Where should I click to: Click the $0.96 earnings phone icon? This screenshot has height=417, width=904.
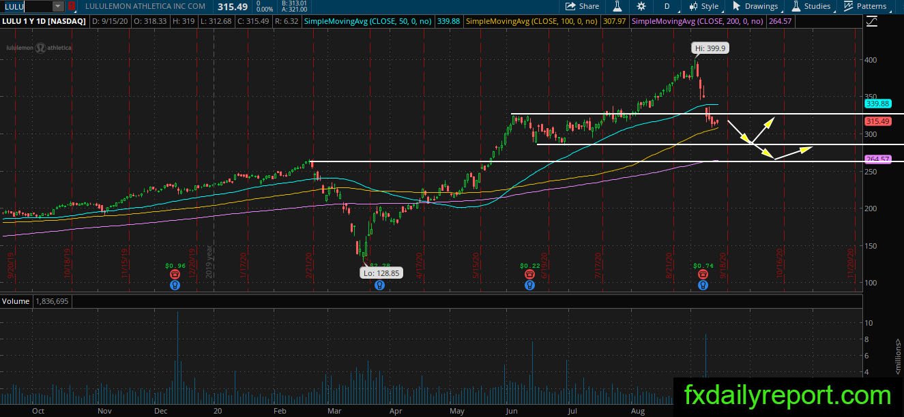coord(175,275)
